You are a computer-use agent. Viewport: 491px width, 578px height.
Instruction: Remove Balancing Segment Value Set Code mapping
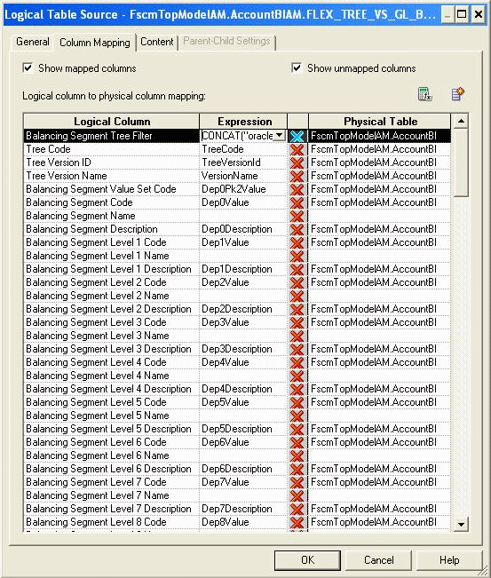[297, 189]
